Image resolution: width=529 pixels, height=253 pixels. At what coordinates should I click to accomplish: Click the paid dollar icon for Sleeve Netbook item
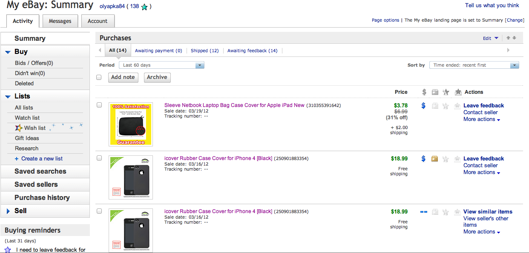point(423,106)
